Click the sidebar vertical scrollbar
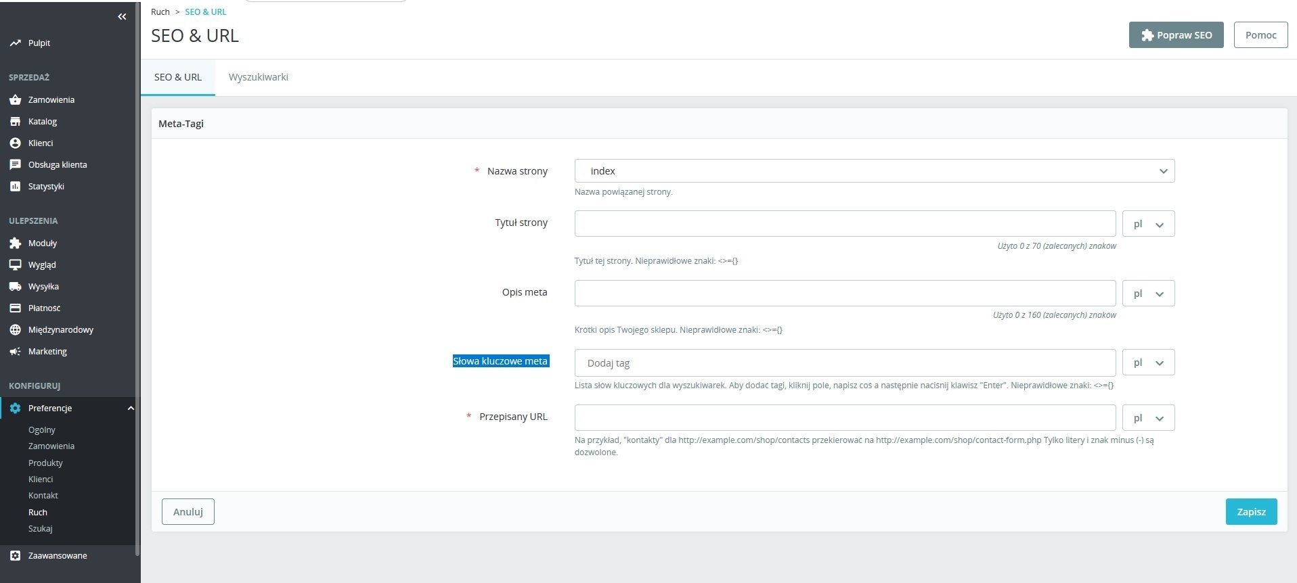1297x583 pixels. [x=138, y=277]
